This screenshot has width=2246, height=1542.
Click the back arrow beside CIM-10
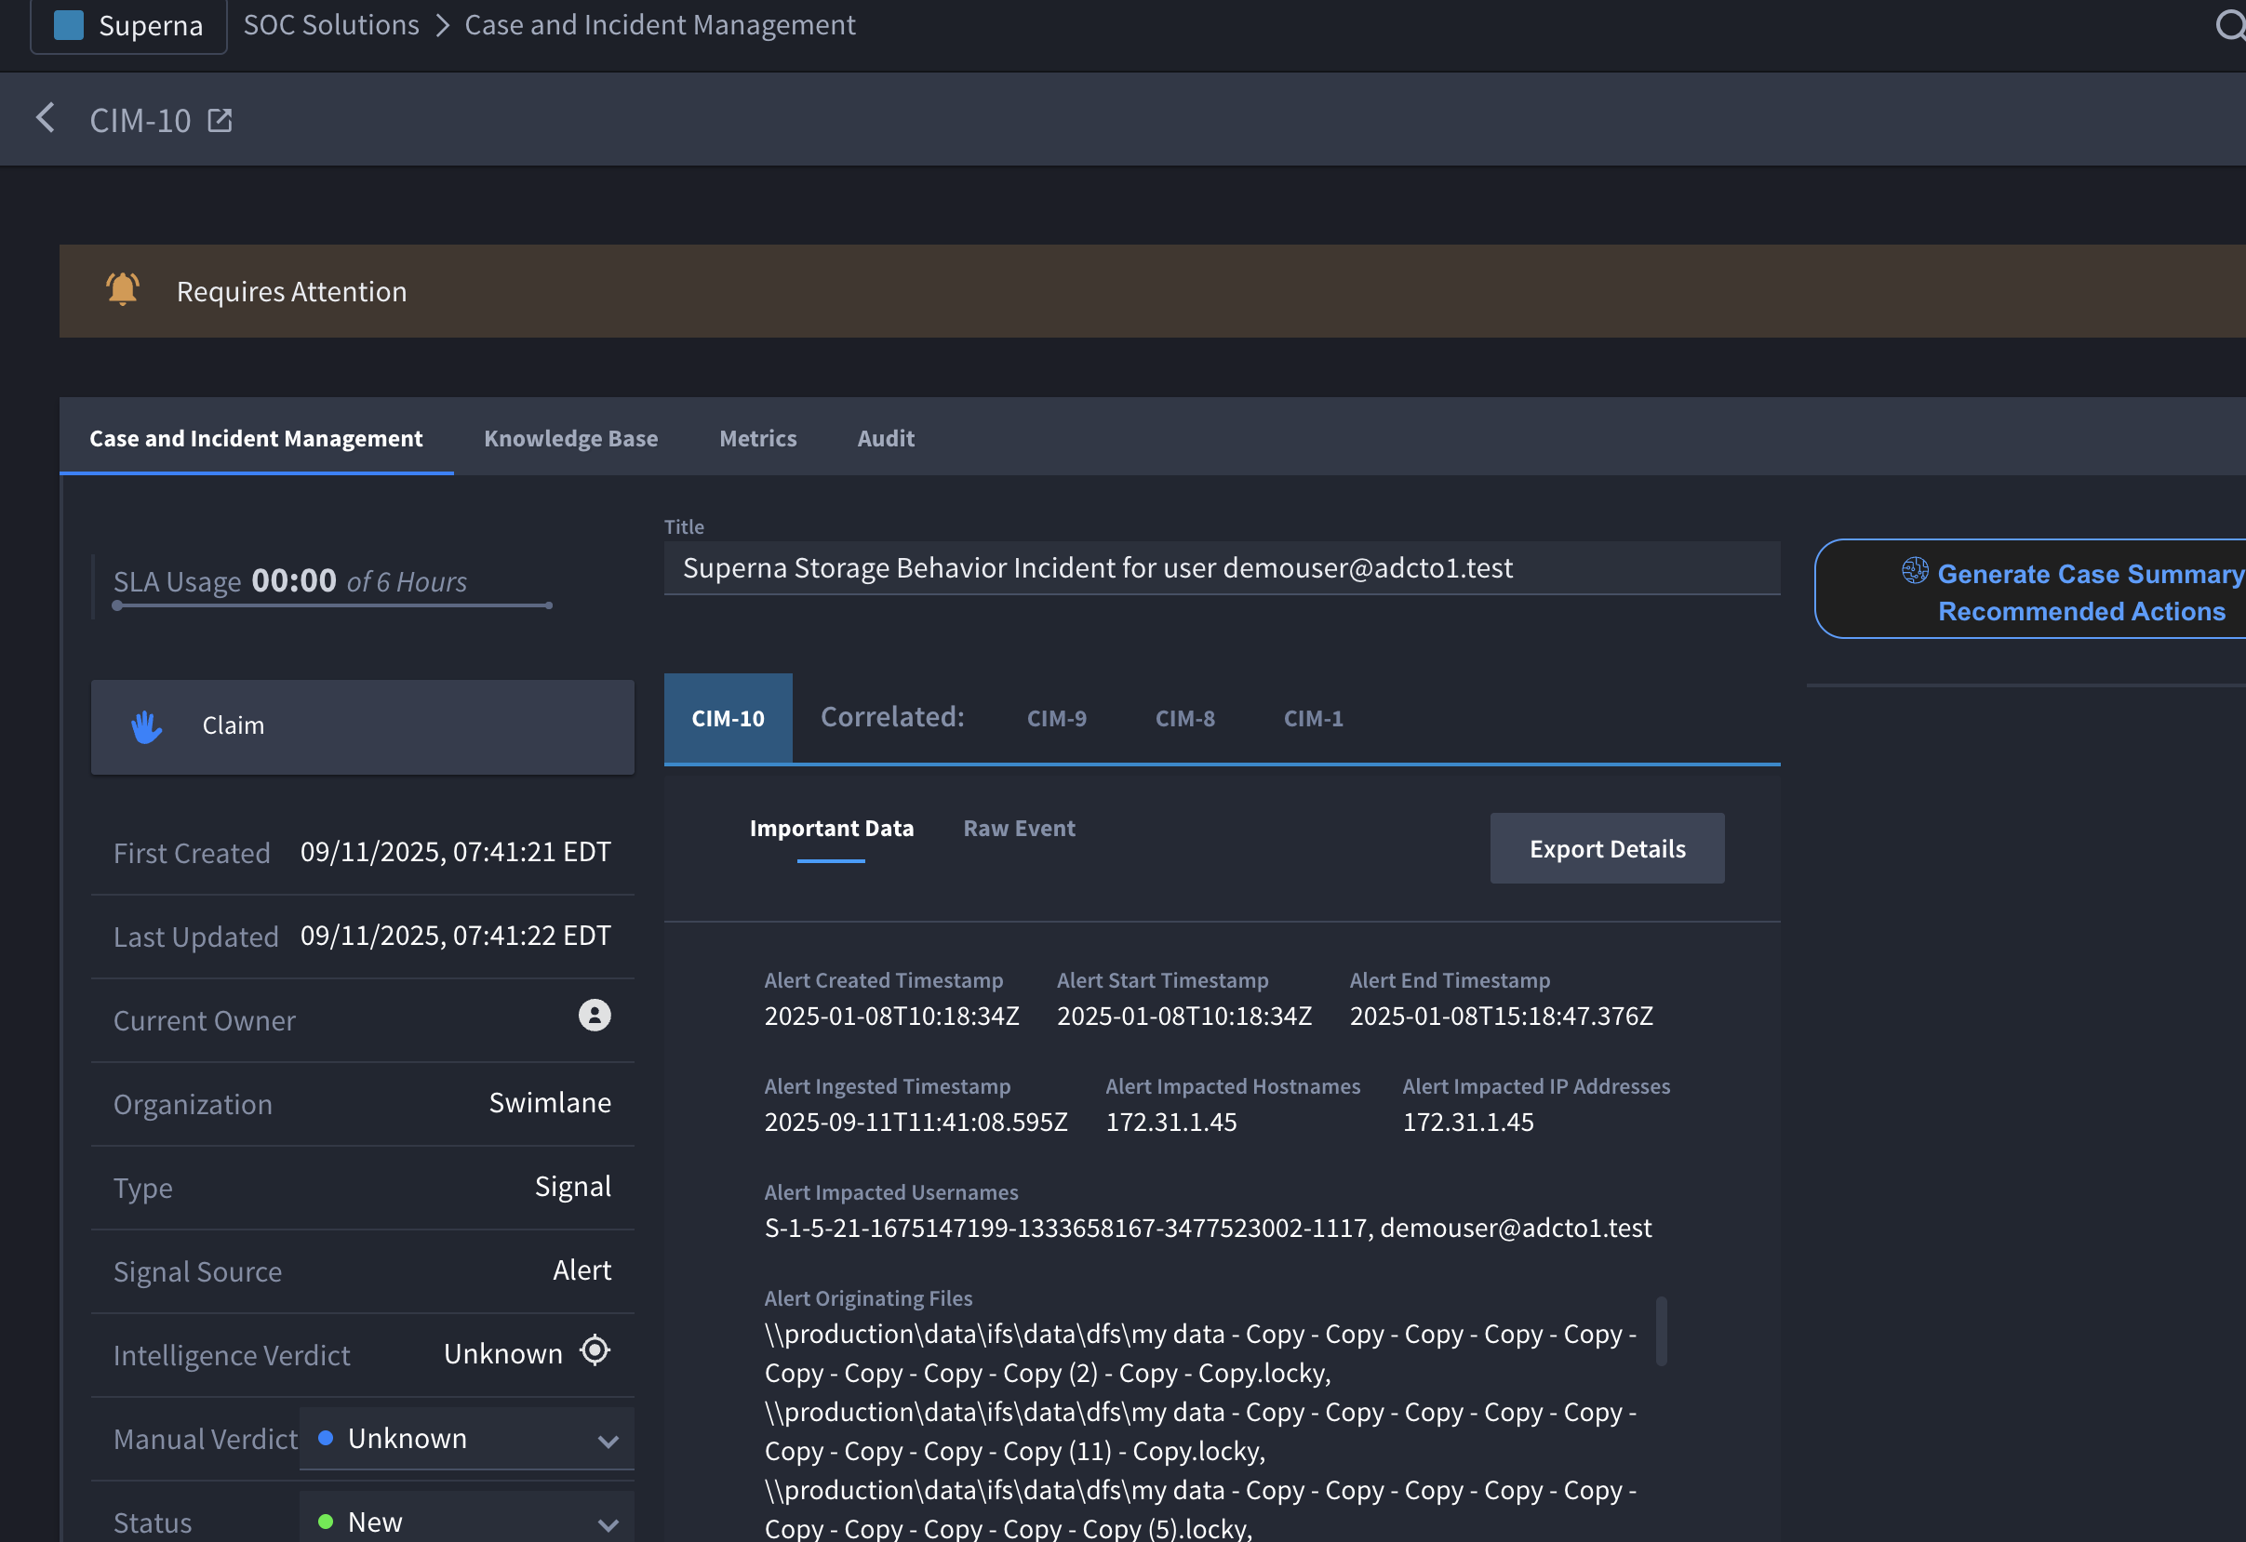coord(45,119)
